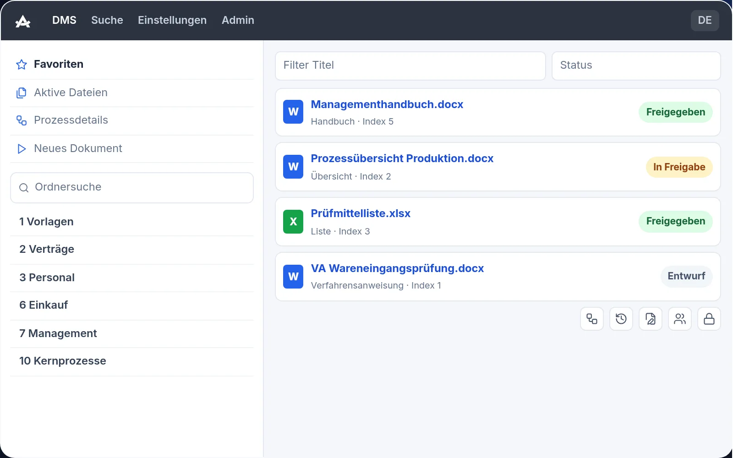Screen dimensions: 733x458
Task: Click the files icon beside Aktive Dateien
Action: click(22, 93)
